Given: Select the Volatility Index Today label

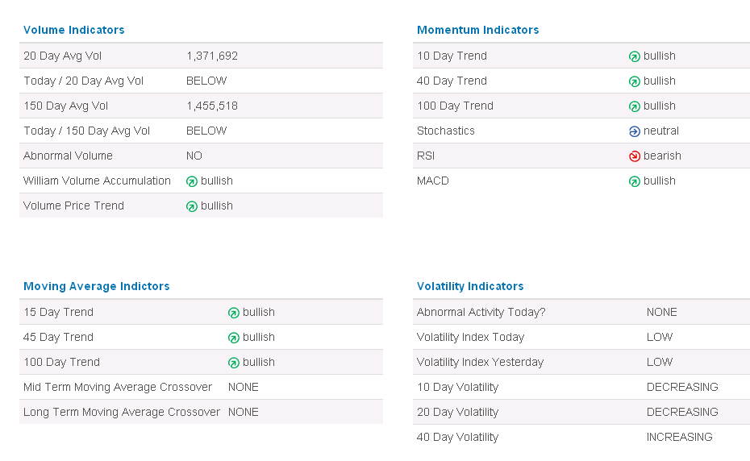Looking at the screenshot, I should [x=471, y=337].
